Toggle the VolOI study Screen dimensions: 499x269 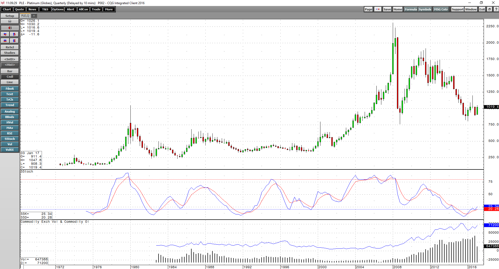10,150
